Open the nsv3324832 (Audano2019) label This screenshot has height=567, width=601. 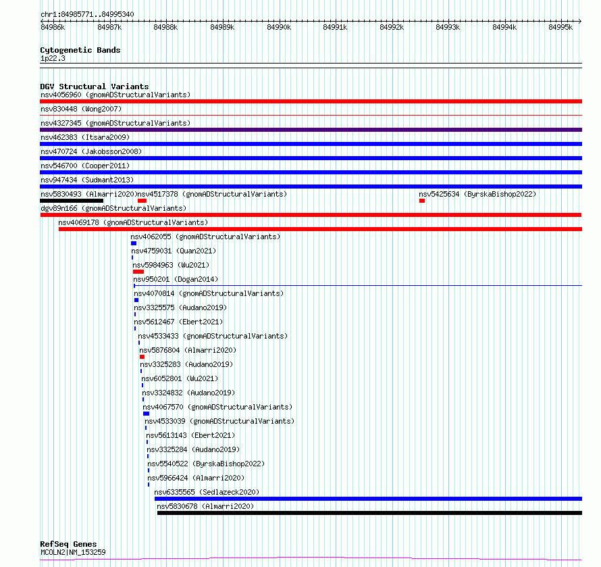click(x=188, y=393)
